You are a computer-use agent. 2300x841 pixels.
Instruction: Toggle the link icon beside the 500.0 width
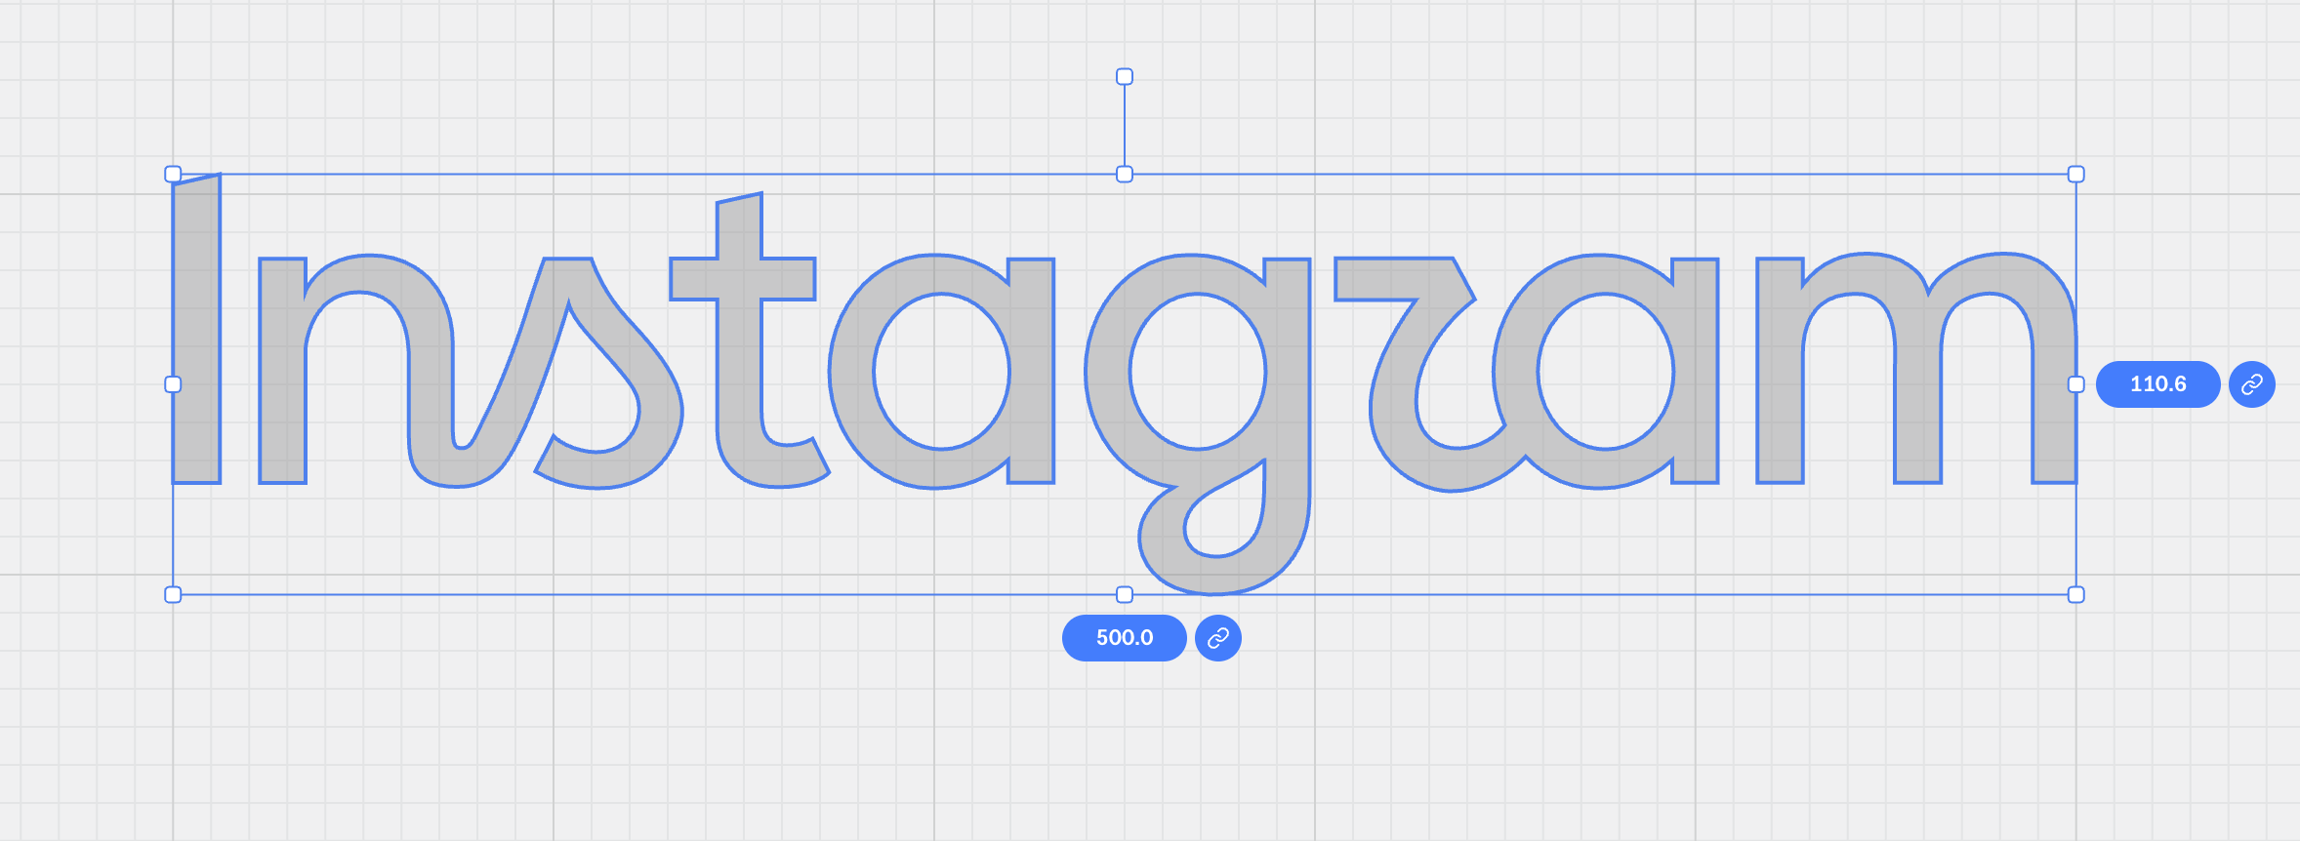click(x=1218, y=638)
